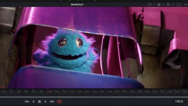Open dropdown arrow next to color channels
Image resolution: width=188 pixels, height=106 pixels.
click(x=163, y=5)
